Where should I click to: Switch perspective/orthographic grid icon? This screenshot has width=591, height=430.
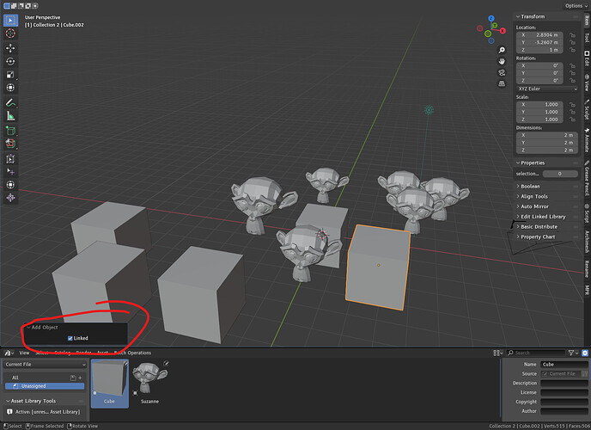click(x=502, y=83)
